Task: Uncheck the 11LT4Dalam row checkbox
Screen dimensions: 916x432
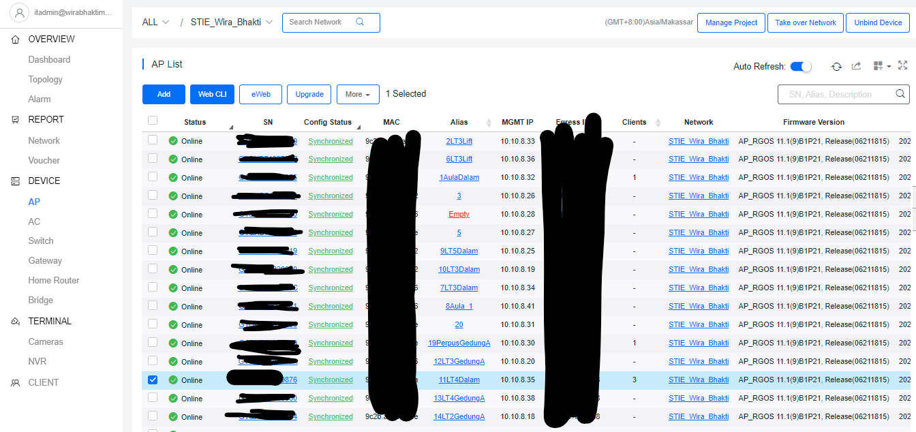Action: [x=153, y=380]
